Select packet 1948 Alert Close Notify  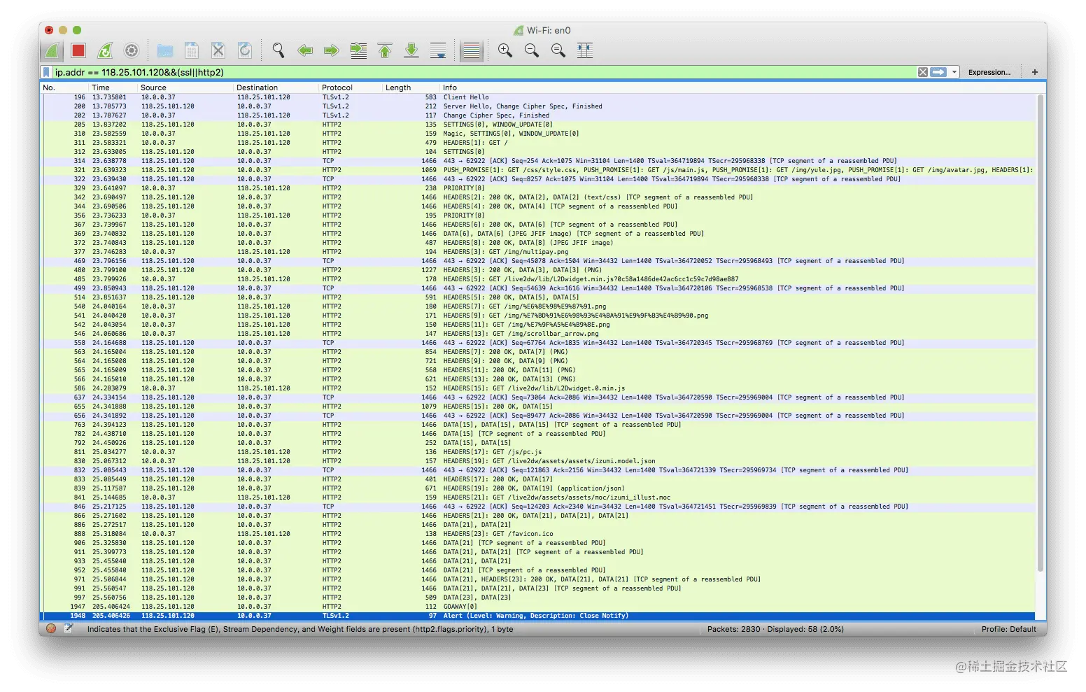coord(538,616)
